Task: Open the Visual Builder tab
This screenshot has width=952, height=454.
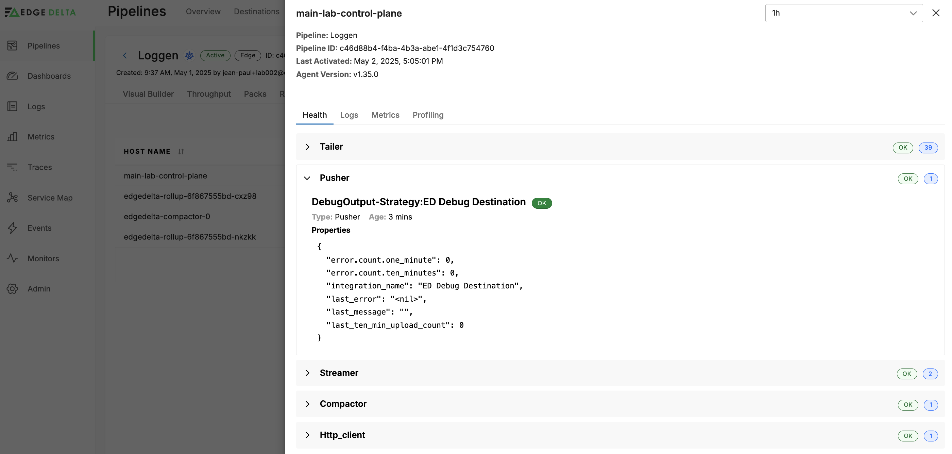Action: [x=148, y=94]
